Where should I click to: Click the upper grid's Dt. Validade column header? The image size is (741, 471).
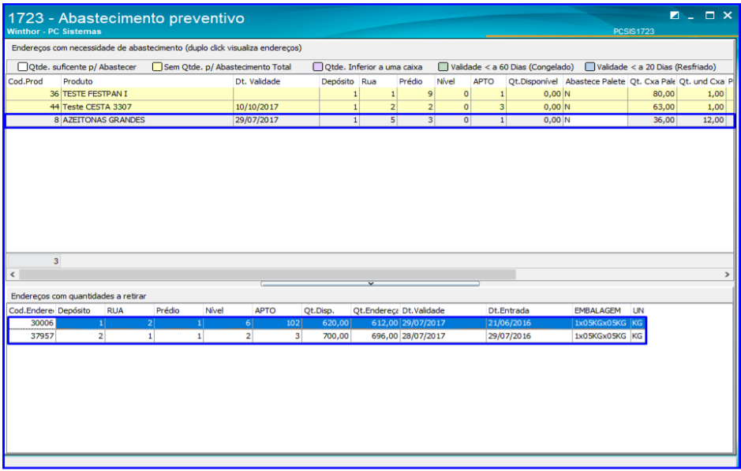click(x=276, y=81)
